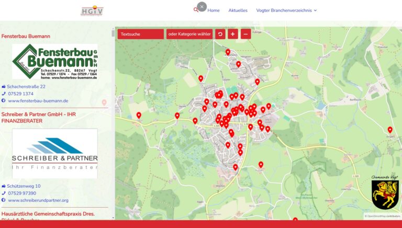Open the 'oder Kategorie wählen' dropdown
This screenshot has height=228, width=402.
click(189, 34)
